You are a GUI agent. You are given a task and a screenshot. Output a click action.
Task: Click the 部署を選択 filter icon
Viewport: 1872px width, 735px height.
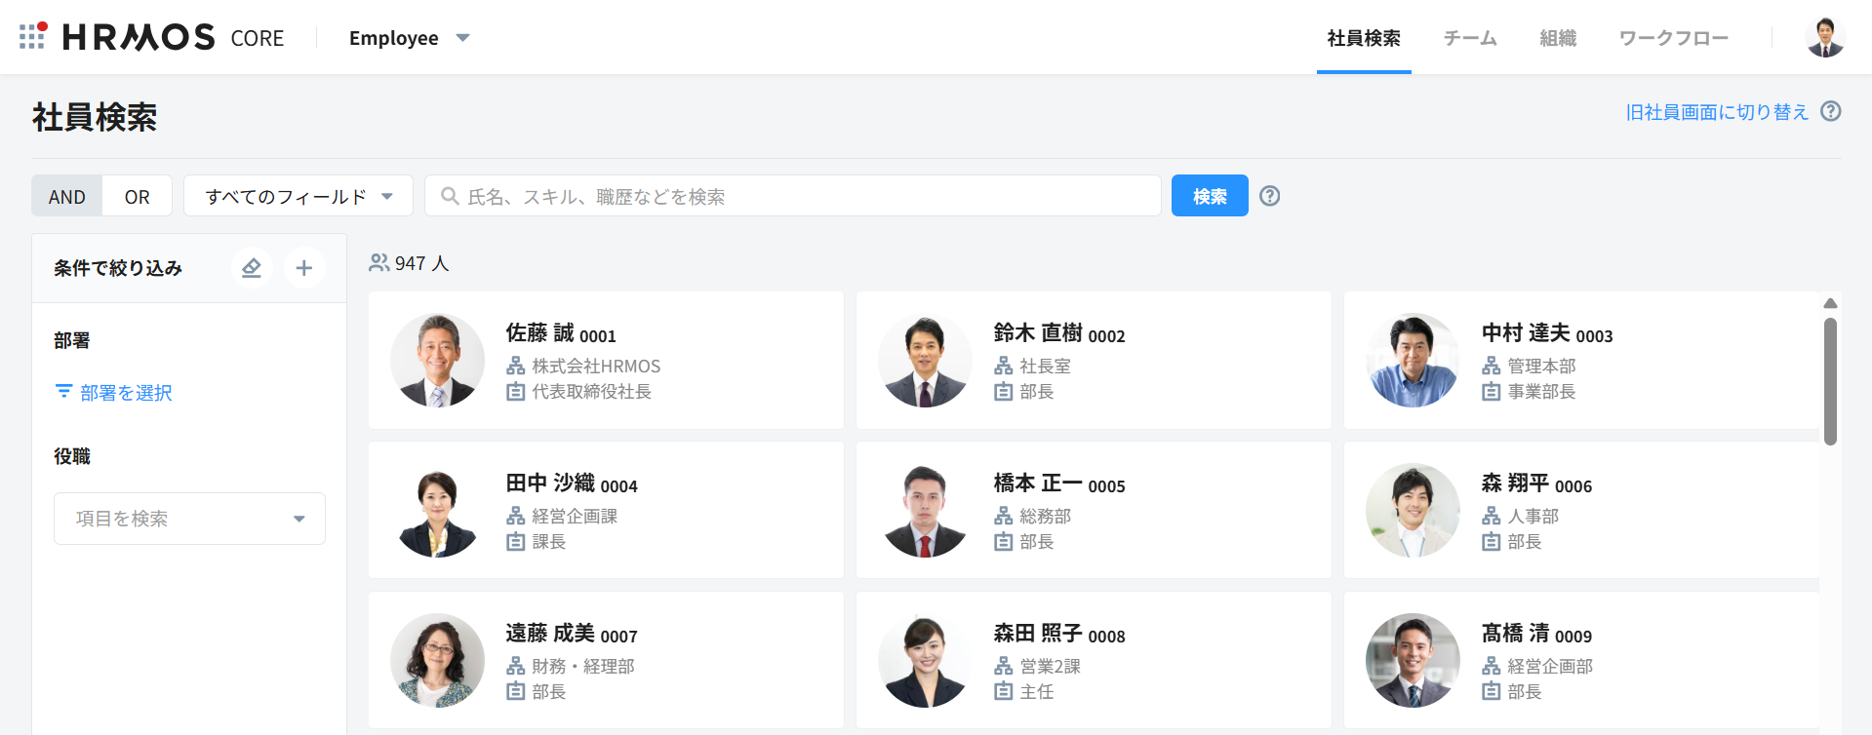(64, 392)
